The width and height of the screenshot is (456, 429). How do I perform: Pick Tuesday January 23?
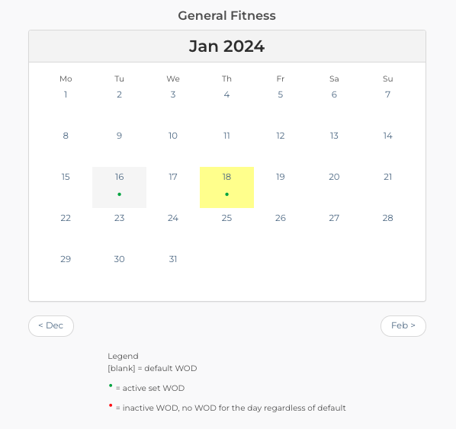click(x=119, y=218)
